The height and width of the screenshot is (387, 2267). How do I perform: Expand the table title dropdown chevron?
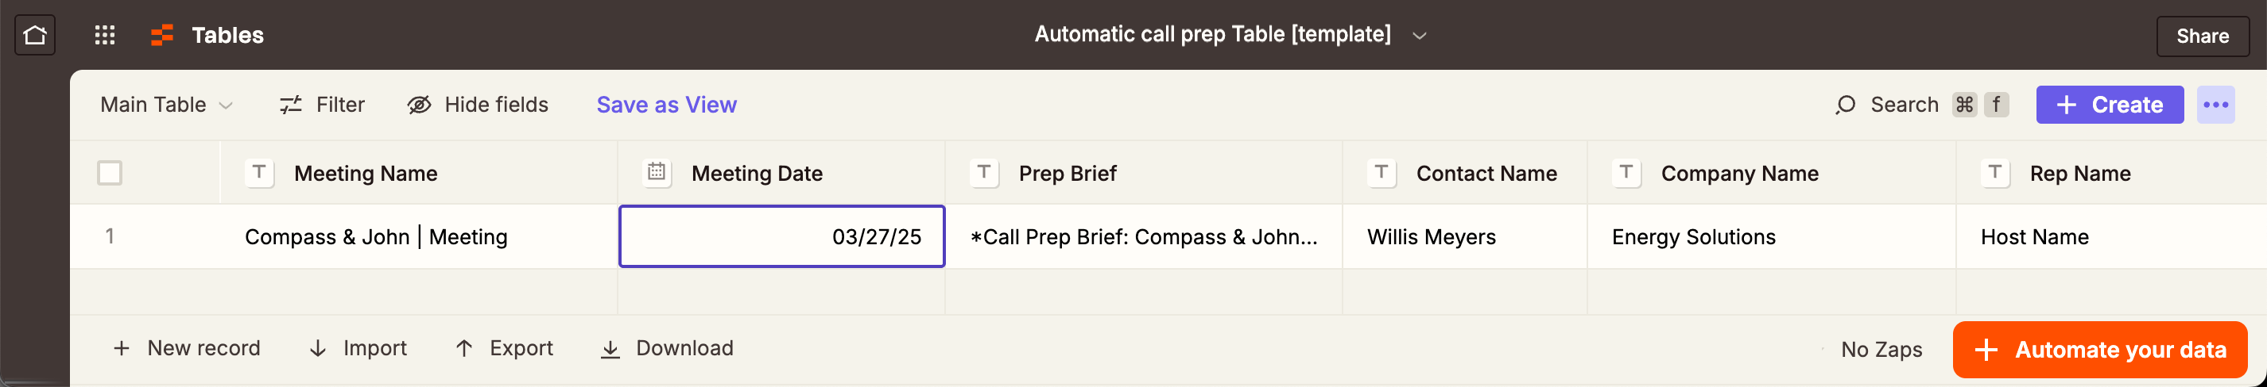pyautogui.click(x=1419, y=36)
